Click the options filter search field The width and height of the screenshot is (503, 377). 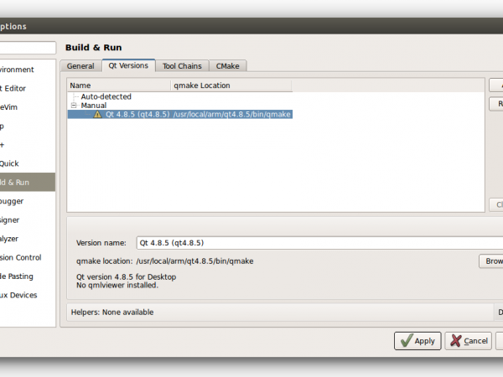coord(27,48)
